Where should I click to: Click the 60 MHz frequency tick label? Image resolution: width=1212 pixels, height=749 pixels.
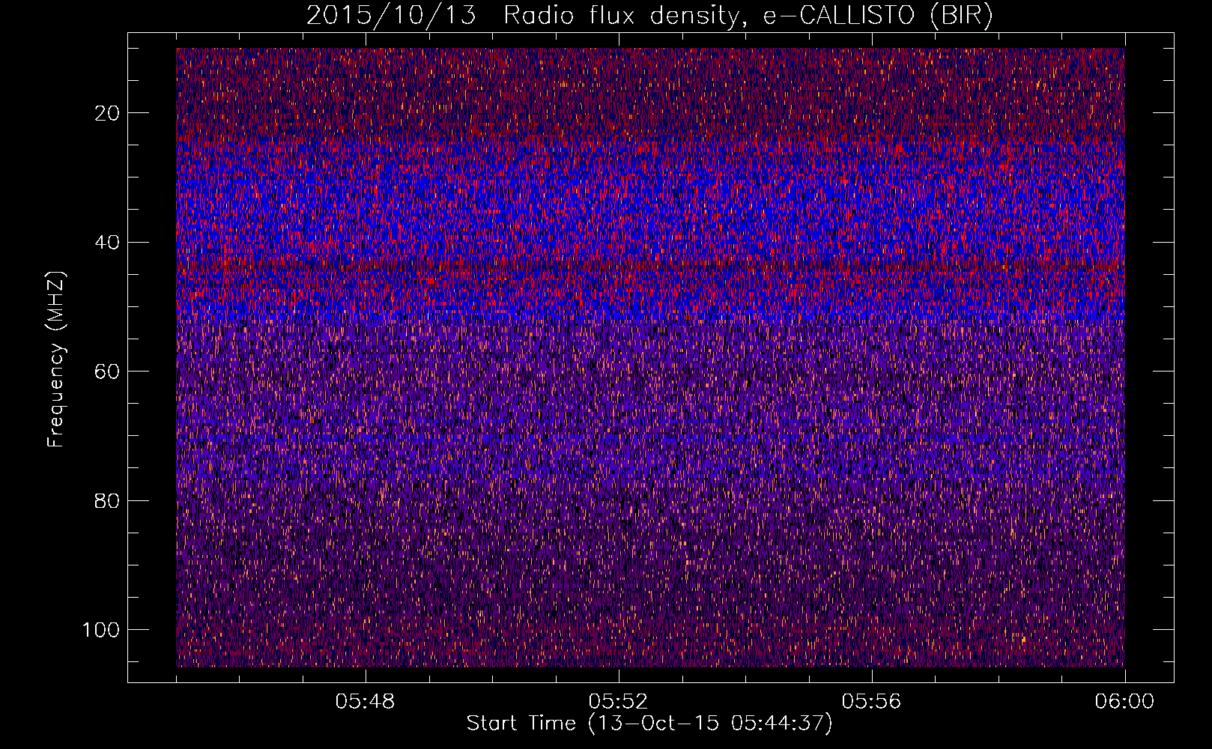pos(108,372)
